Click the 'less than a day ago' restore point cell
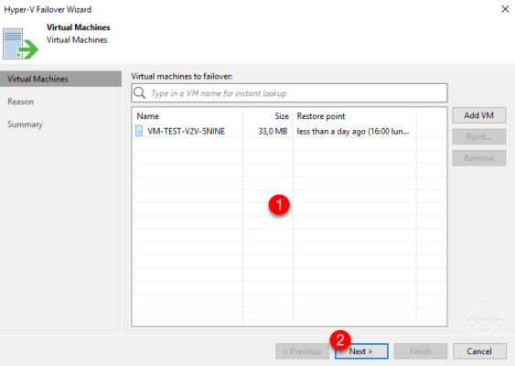The height and width of the screenshot is (366, 515). click(353, 131)
